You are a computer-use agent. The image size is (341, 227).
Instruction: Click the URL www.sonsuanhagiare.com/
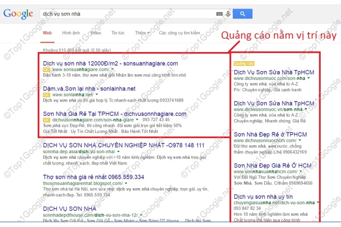[x=81, y=70]
